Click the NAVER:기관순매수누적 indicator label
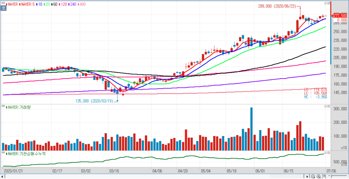 pos(27,154)
